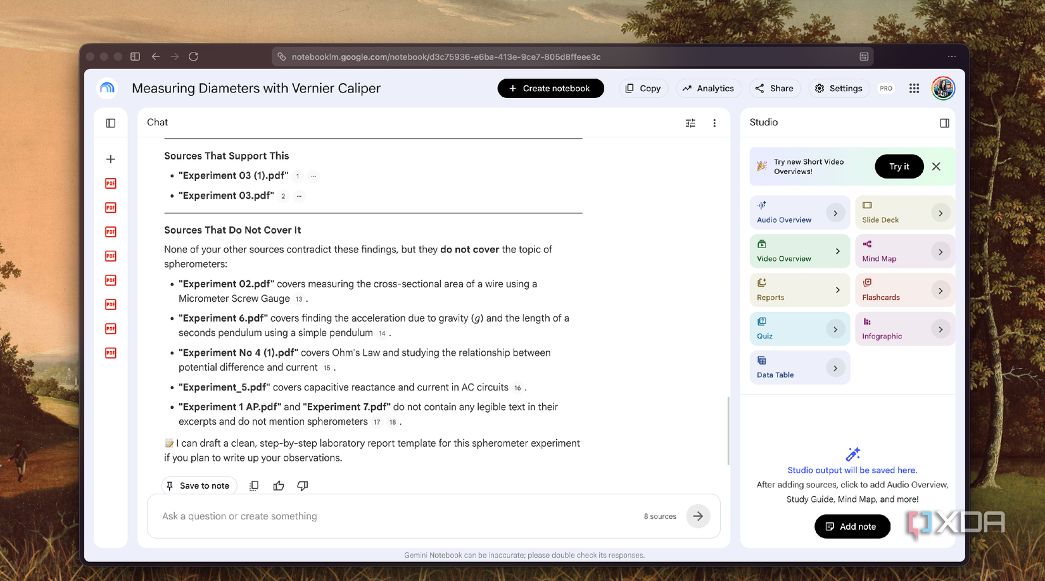
Task: Click the Add note button
Action: [x=852, y=527]
